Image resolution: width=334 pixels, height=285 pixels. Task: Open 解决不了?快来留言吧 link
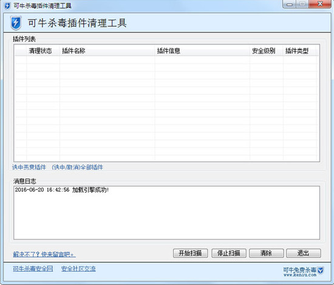pyautogui.click(x=44, y=254)
